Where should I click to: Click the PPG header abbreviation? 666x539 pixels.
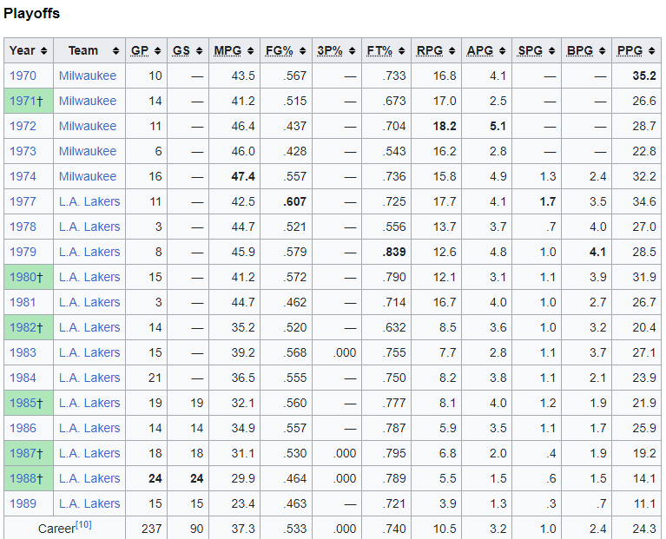tap(630, 51)
